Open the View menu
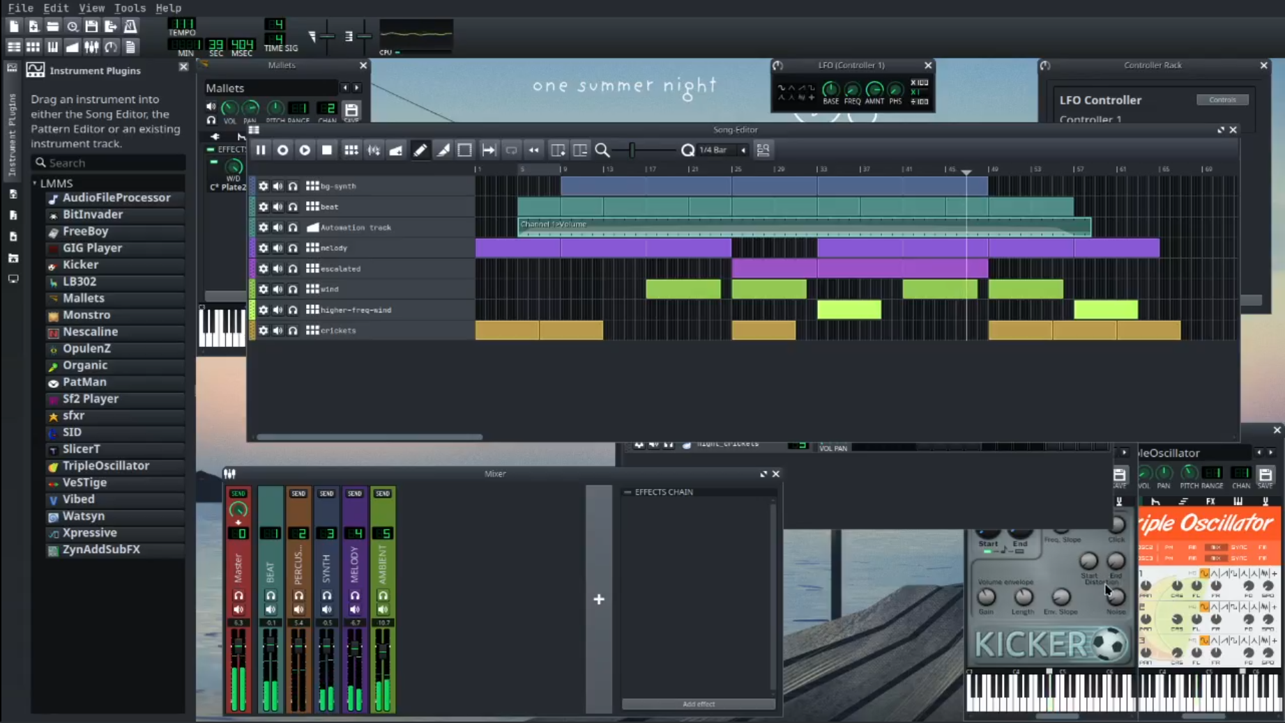Viewport: 1285px width, 723px height. pyautogui.click(x=91, y=8)
